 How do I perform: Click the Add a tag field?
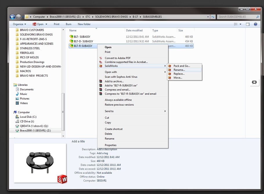[x=102, y=153]
